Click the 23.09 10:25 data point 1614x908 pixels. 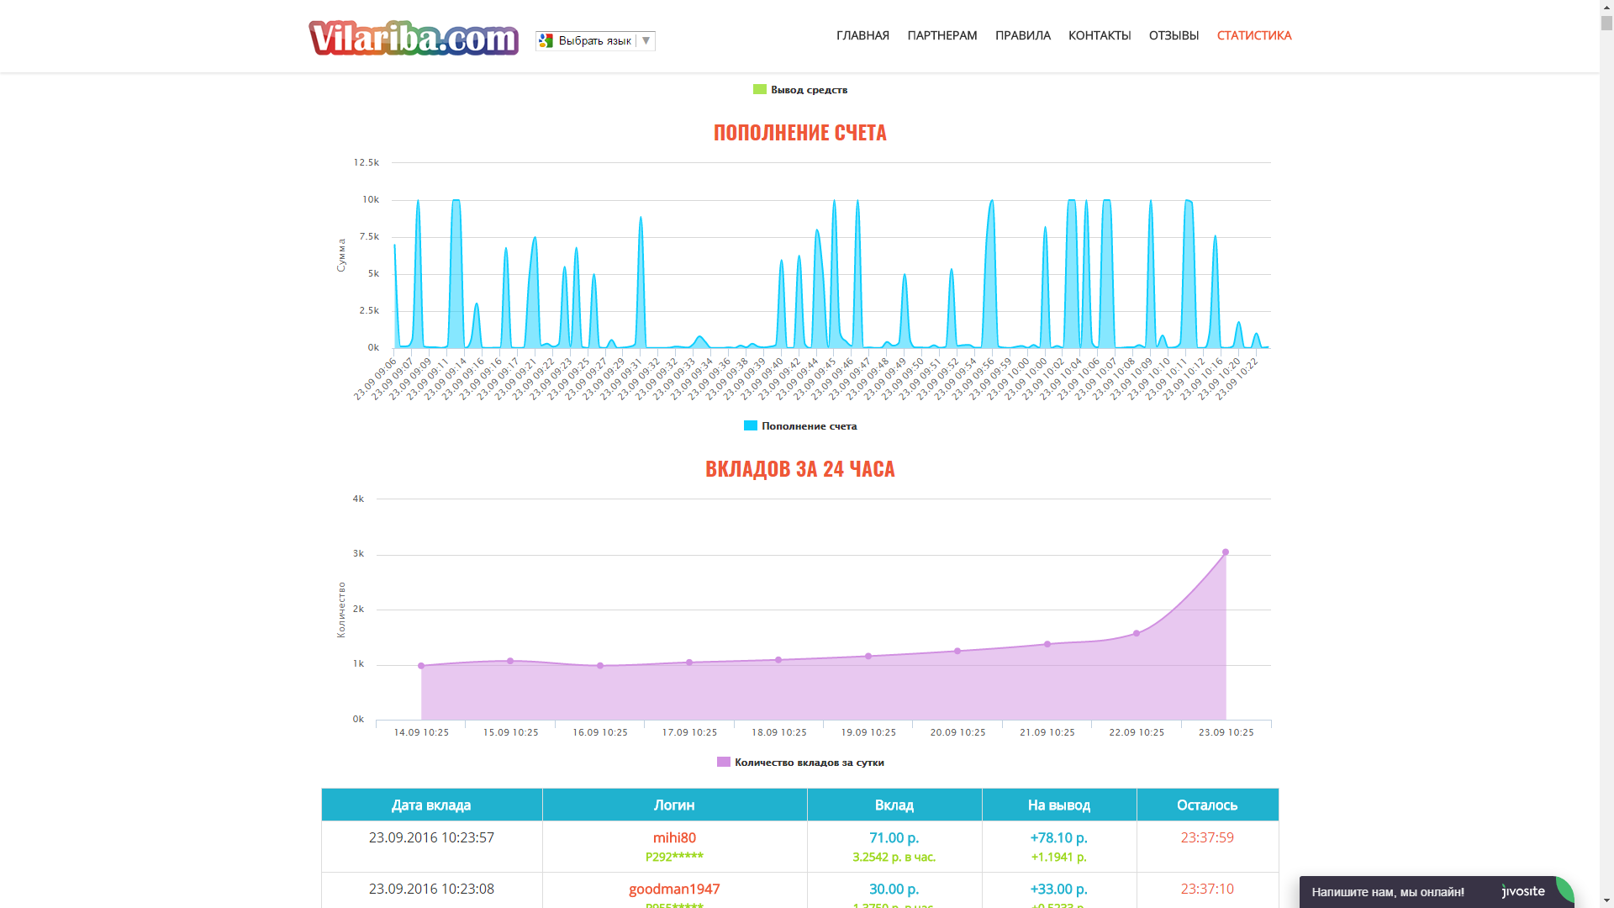pos(1226,552)
